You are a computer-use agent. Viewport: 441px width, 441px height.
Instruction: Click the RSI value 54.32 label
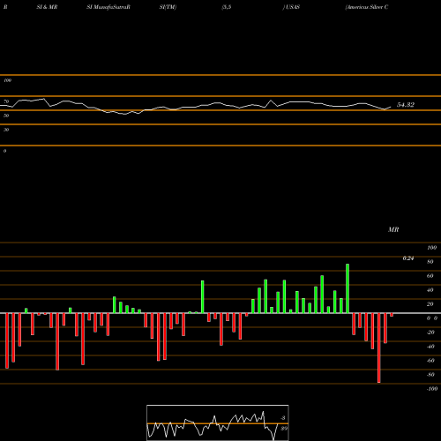[x=406, y=105]
